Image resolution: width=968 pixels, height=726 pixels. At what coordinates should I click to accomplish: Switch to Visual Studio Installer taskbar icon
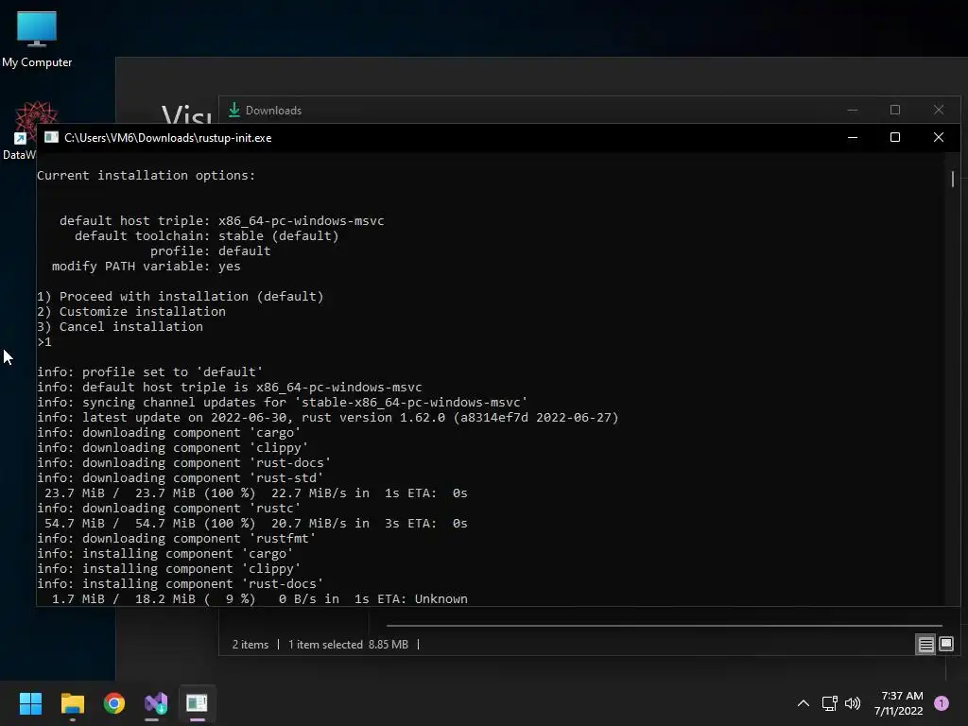[156, 703]
